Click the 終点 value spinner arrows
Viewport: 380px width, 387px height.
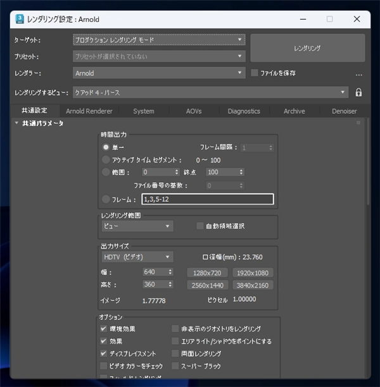pyautogui.click(x=241, y=172)
